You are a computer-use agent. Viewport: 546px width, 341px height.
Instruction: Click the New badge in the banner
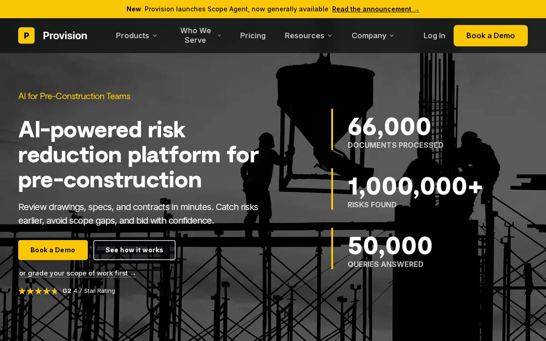(x=134, y=9)
